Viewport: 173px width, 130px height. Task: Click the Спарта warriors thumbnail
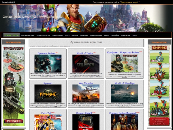pos(125,122)
